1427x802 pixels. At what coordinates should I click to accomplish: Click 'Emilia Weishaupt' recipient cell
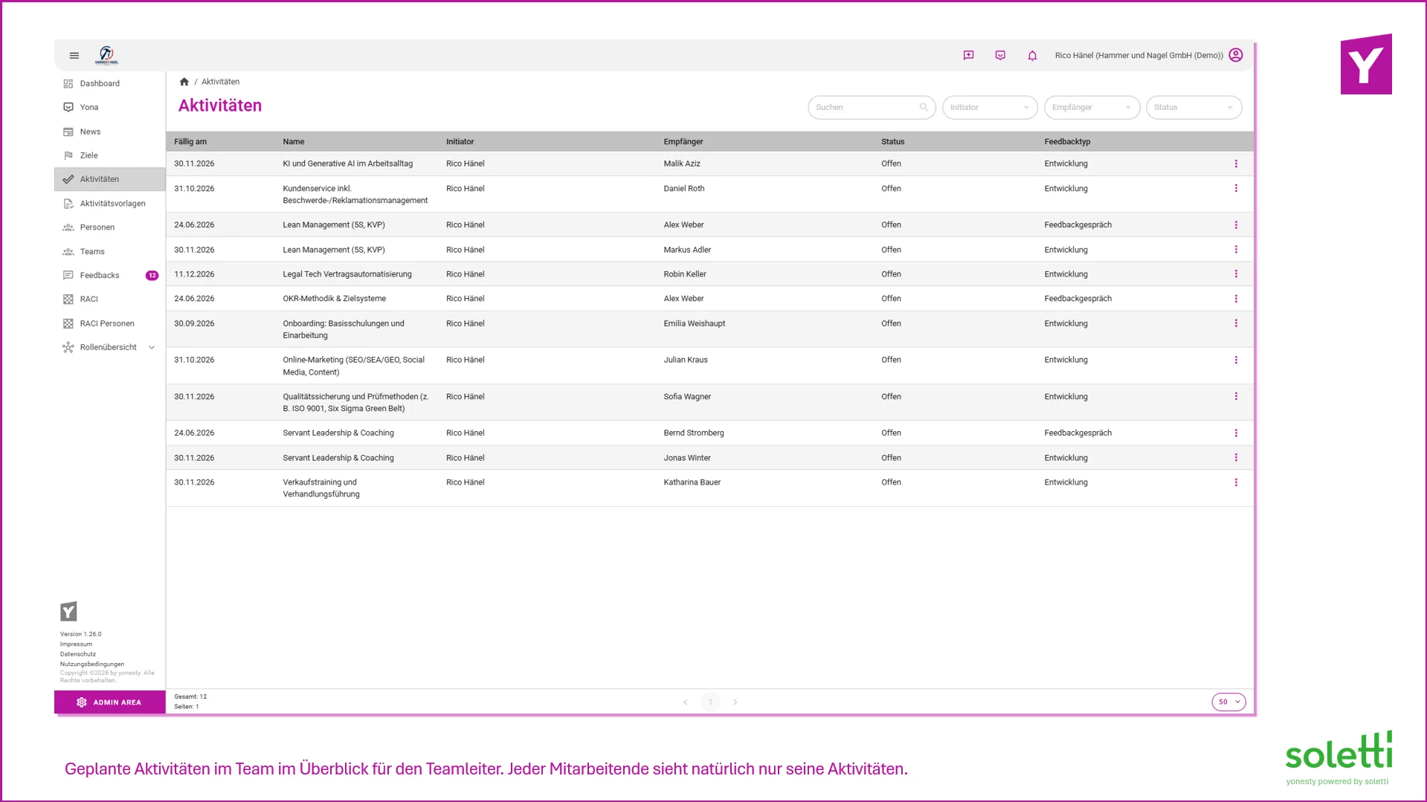(x=695, y=323)
